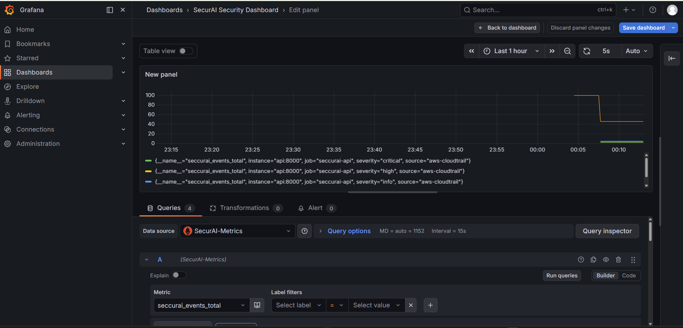Shift time range forward with double-right arrows
This screenshot has width=683, height=328.
click(x=552, y=51)
